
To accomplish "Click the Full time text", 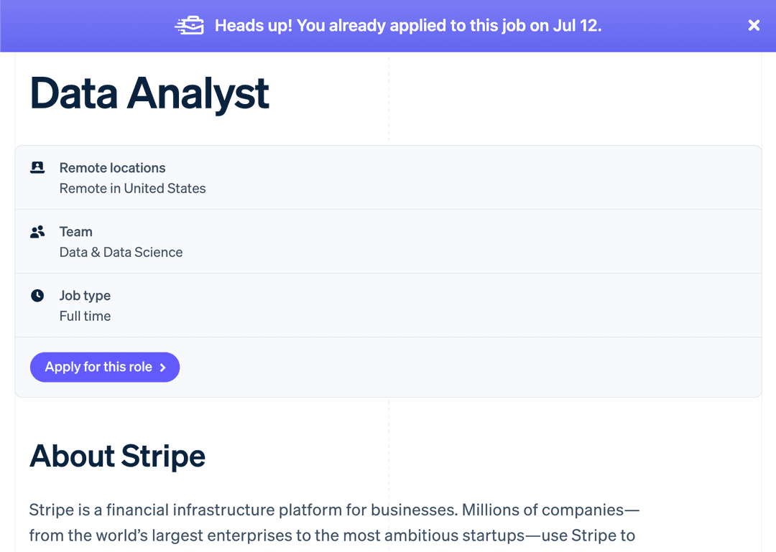I will coord(85,316).
